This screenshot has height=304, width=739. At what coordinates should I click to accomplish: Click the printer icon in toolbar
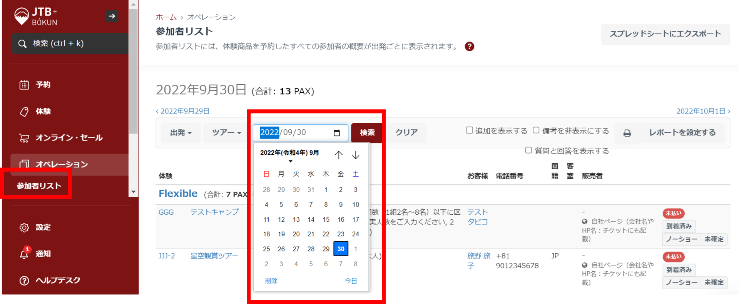[627, 133]
